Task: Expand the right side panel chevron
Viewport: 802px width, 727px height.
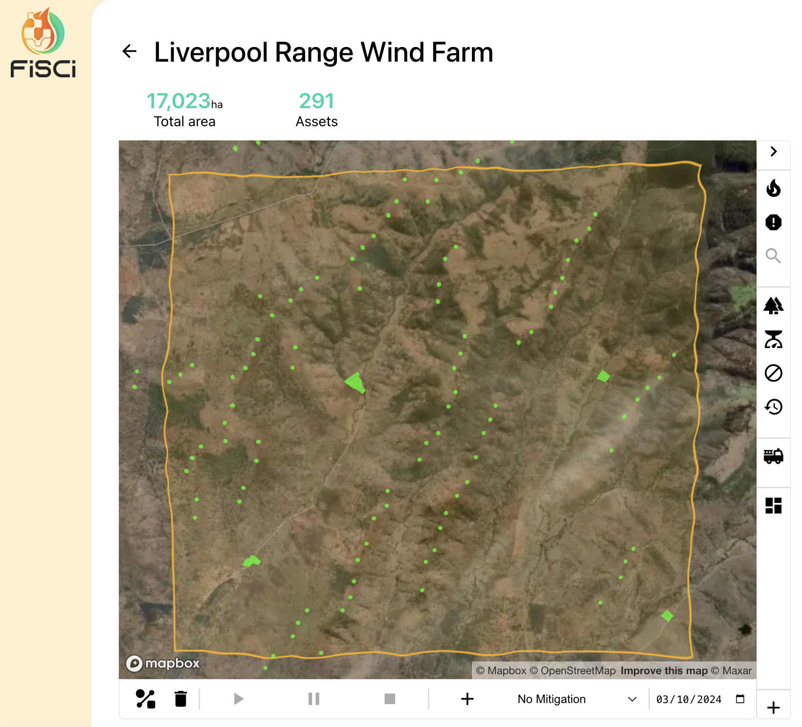Action: [774, 152]
